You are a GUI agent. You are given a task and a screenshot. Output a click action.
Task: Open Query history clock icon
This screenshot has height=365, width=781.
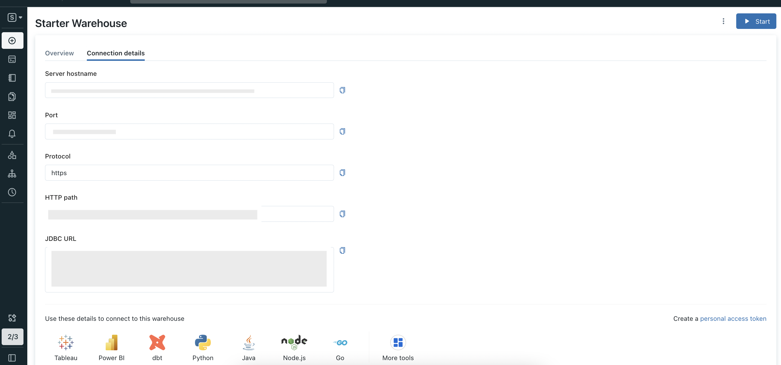coord(12,192)
